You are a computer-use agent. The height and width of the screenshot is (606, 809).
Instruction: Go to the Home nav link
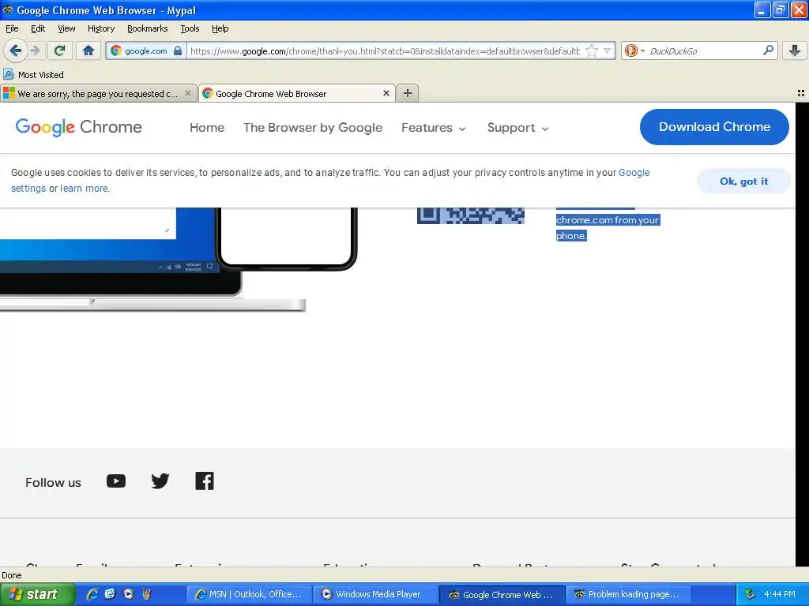coord(207,127)
